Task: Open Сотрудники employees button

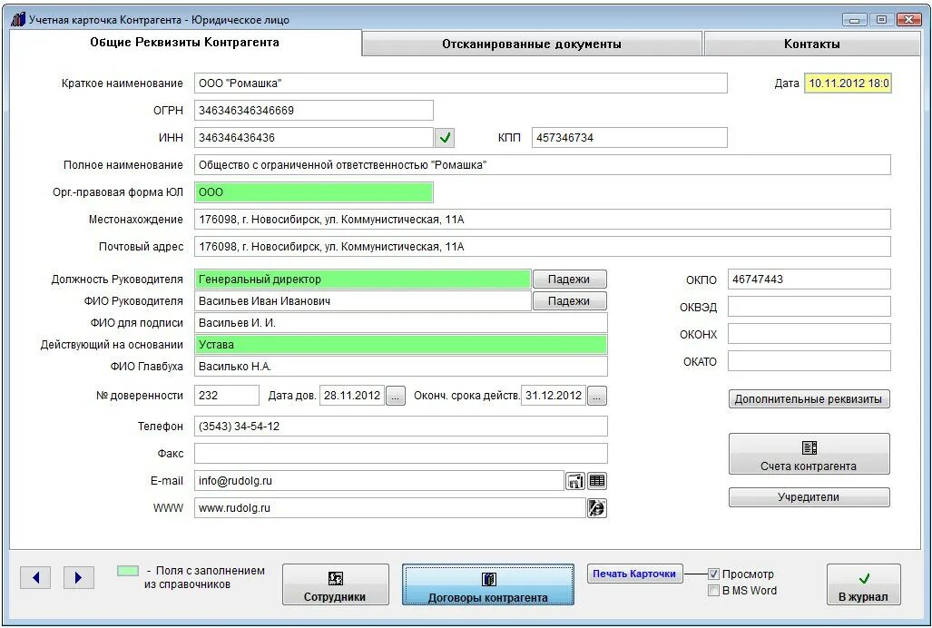Action: click(335, 584)
